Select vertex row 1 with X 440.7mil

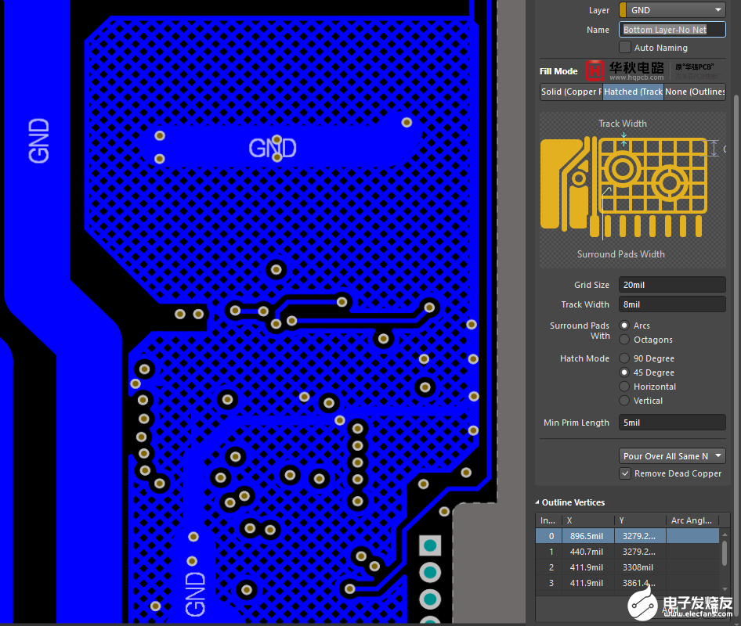(627, 552)
